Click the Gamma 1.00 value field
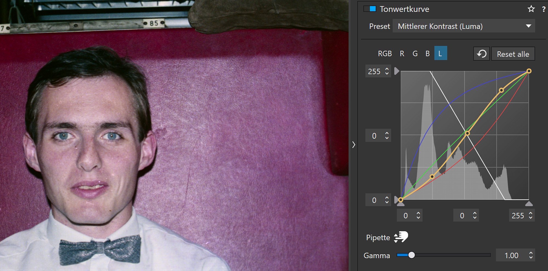Screen dimensions: 548x271 (511, 255)
